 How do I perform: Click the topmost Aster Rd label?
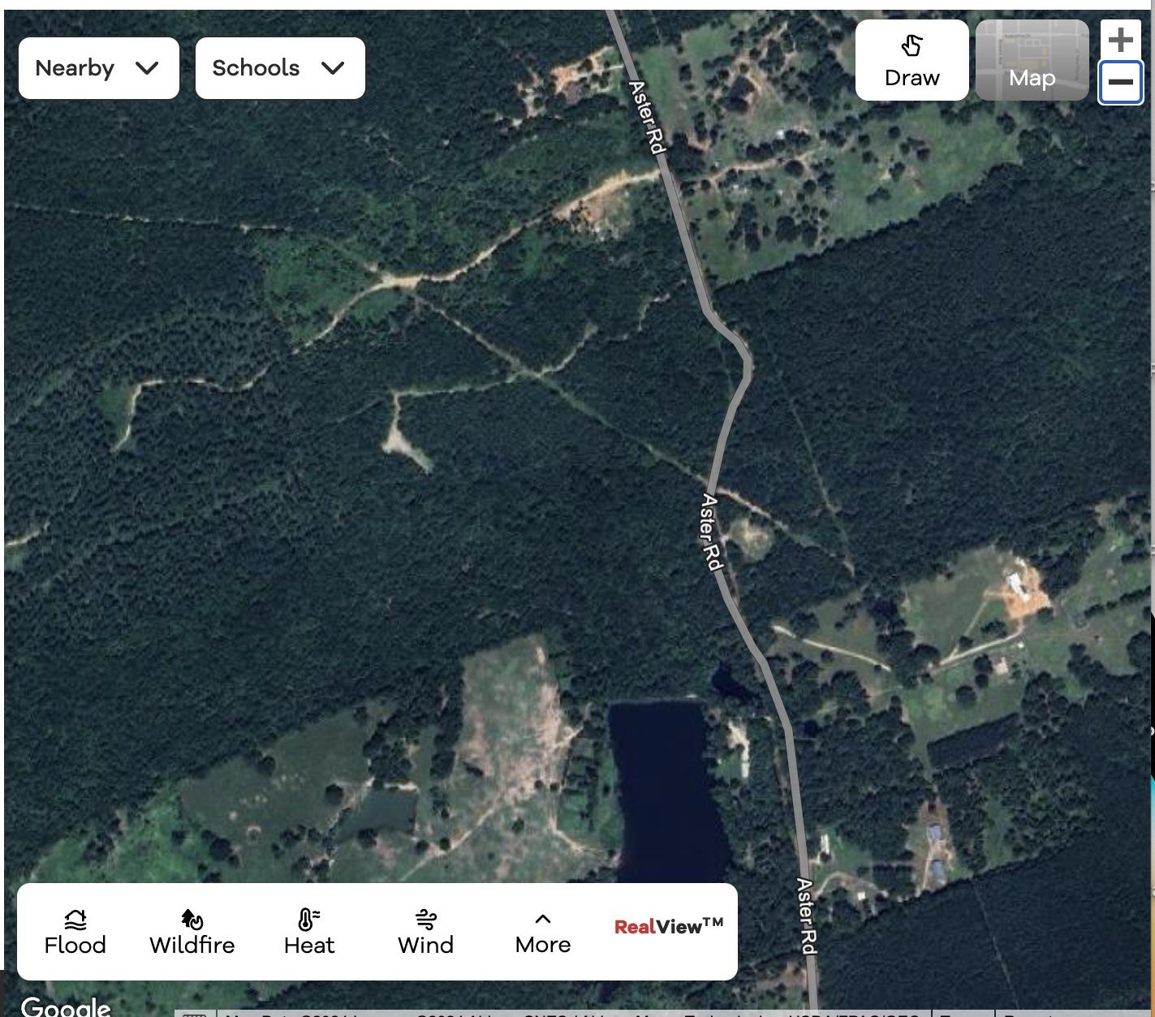pos(648,117)
